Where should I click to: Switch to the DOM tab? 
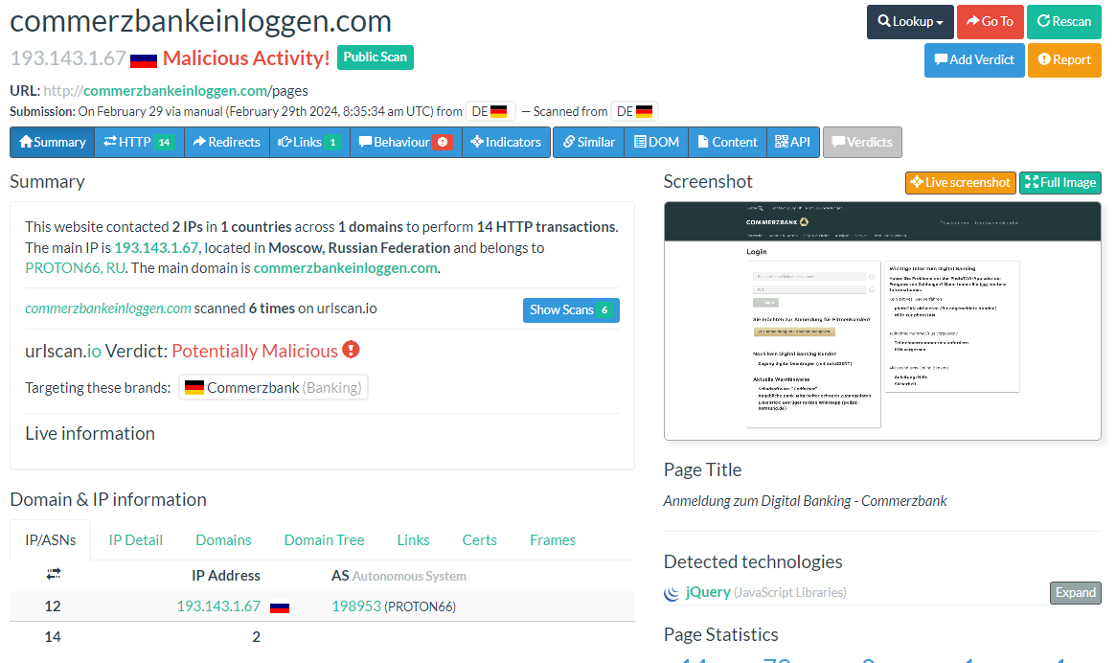pyautogui.click(x=656, y=142)
